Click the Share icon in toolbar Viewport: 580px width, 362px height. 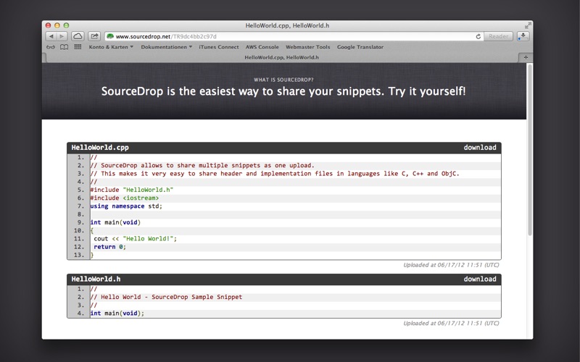pos(94,36)
